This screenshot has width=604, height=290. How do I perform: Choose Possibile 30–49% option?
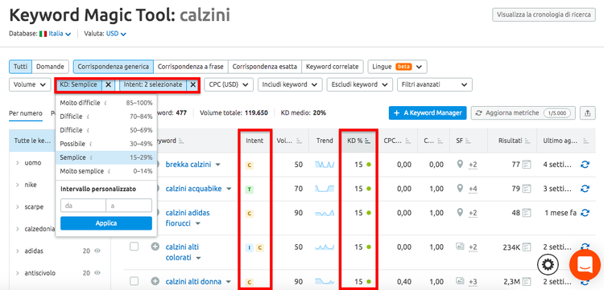pos(106,144)
